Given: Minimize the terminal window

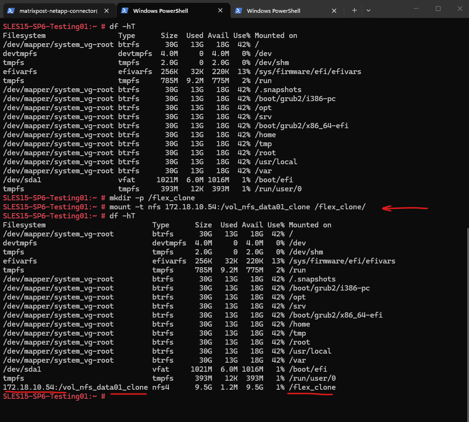Looking at the screenshot, I should pyautogui.click(x=416, y=9).
